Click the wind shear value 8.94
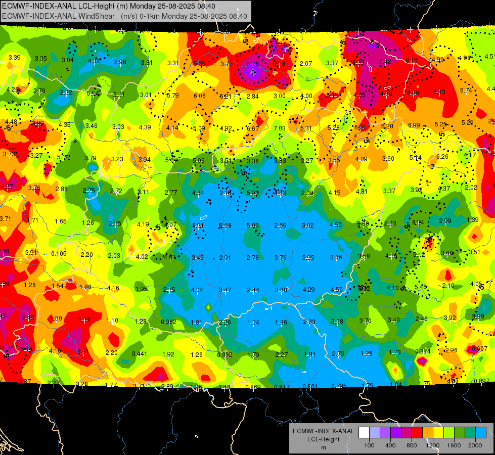This screenshot has width=495, height=455. tap(418, 222)
